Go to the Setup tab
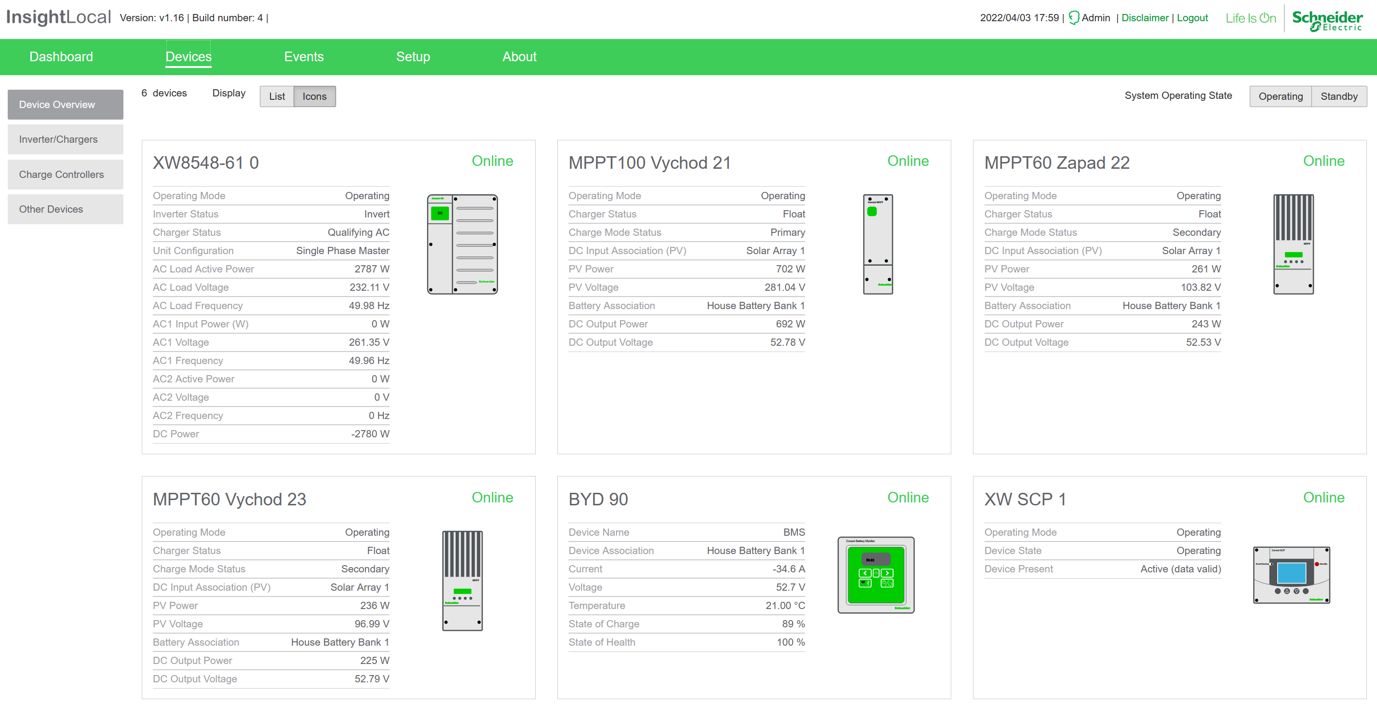The image size is (1377, 718). point(413,57)
